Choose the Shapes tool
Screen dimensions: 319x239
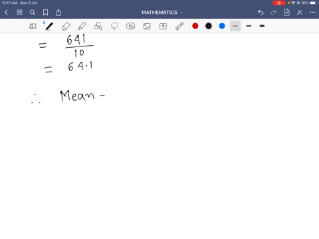[98, 27]
